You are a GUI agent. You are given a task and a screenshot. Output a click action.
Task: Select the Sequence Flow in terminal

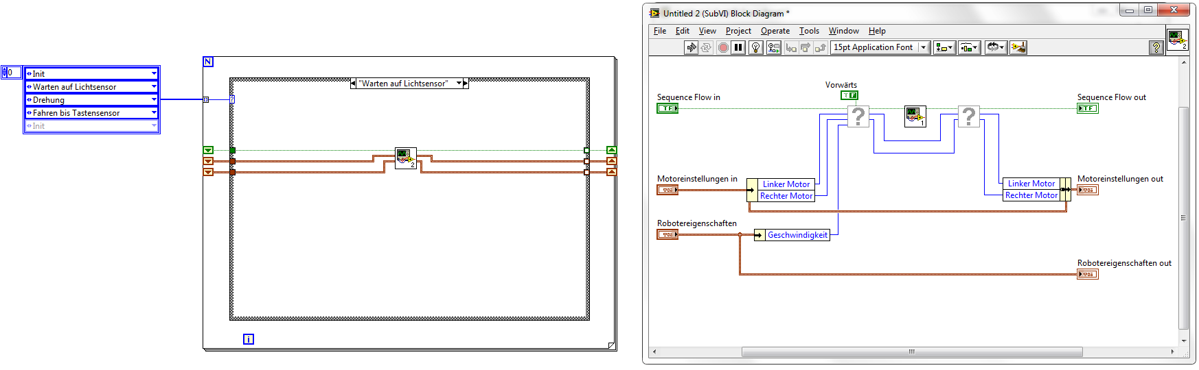coord(667,108)
